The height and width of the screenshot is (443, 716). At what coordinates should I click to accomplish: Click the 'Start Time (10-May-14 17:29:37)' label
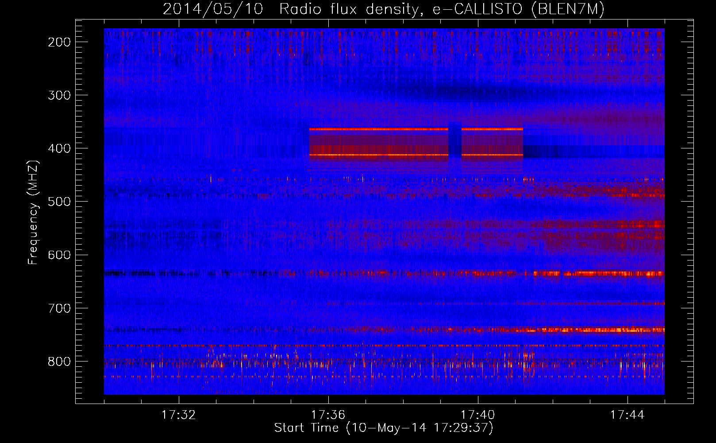384,428
